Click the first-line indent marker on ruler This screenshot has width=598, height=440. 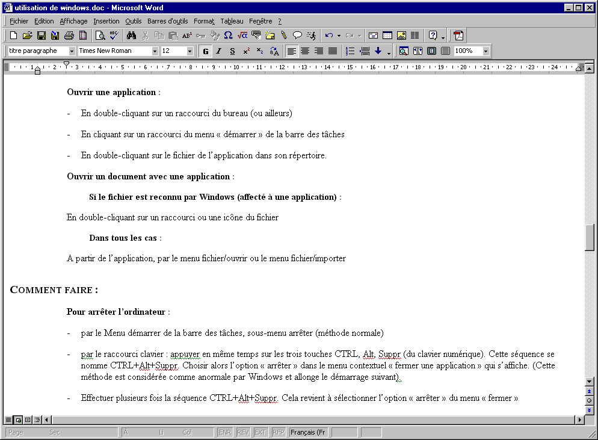(x=66, y=64)
